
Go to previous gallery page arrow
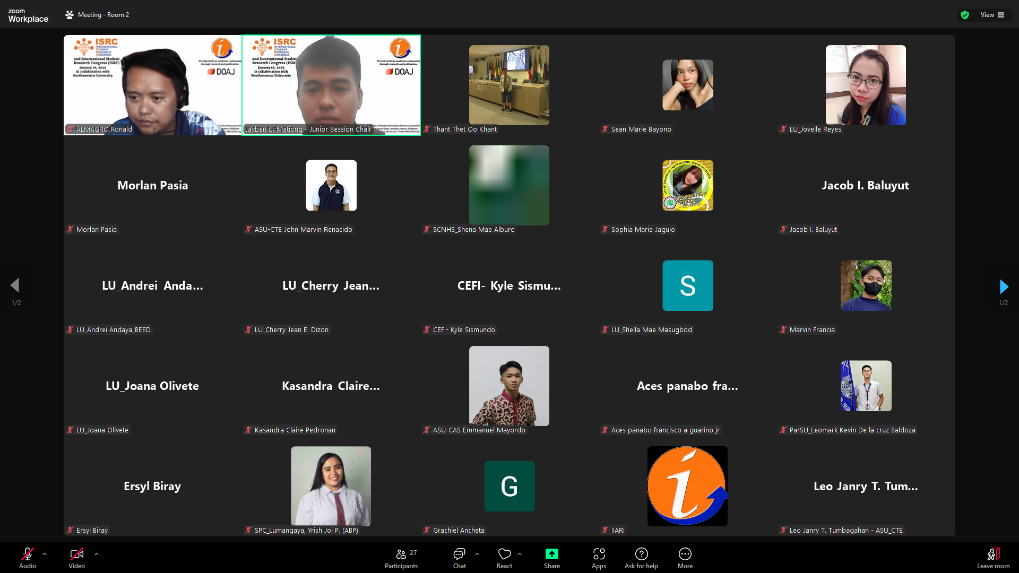pyautogui.click(x=15, y=285)
